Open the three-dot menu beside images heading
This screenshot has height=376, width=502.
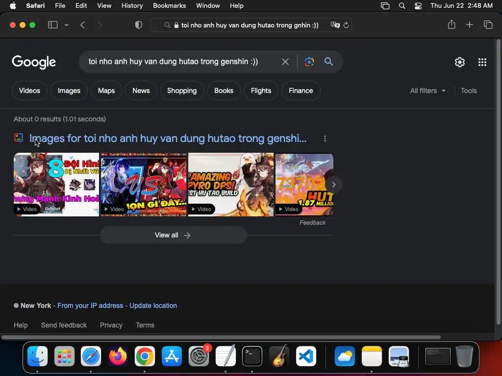coord(325,139)
